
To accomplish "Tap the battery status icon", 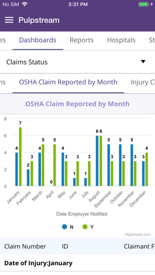I will (x=144, y=4).
